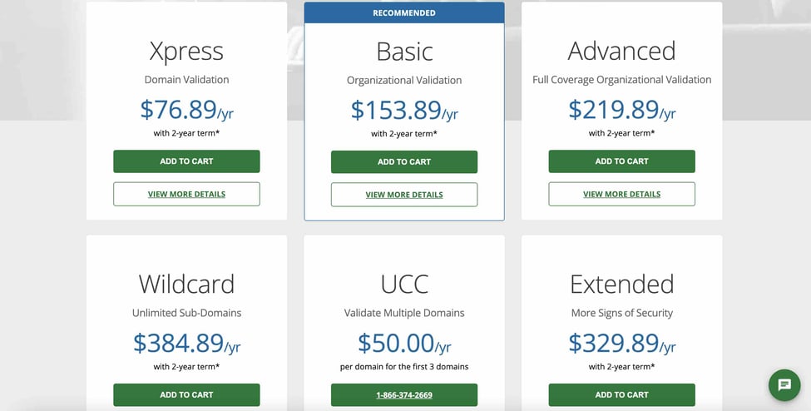The image size is (811, 411).
Task: Open the live chat bubble icon
Action: coord(784,385)
